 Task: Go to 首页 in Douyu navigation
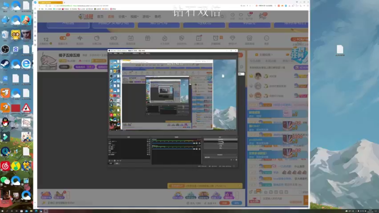pyautogui.click(x=100, y=17)
